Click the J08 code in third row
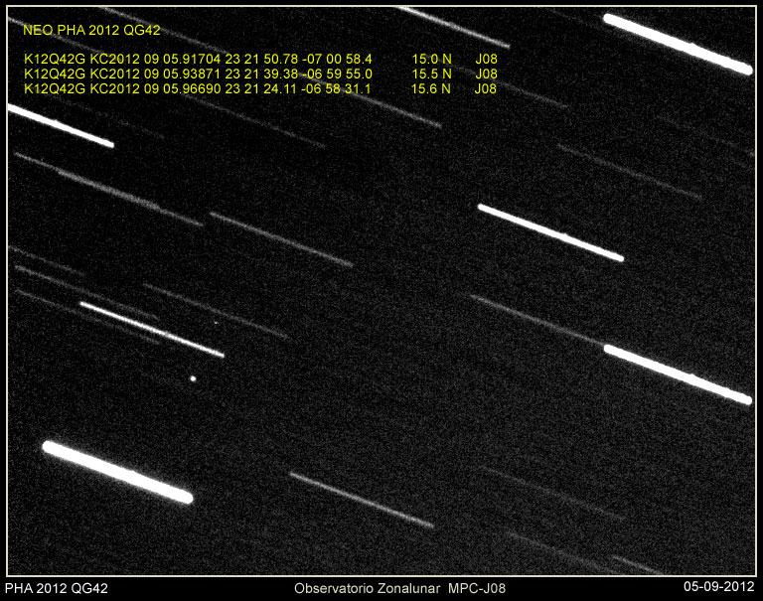The width and height of the screenshot is (763, 601). (x=486, y=88)
